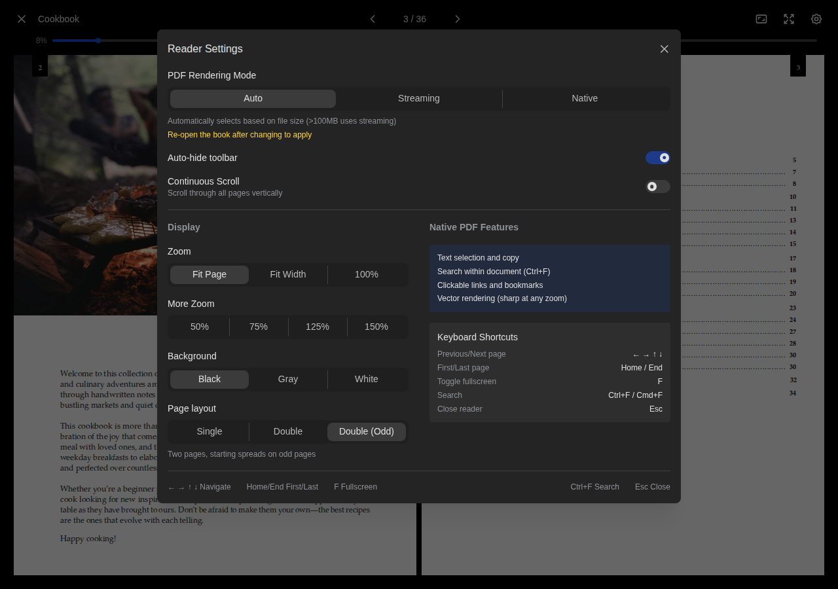Dismiss the Reader Settings dialog
Image resolution: width=838 pixels, height=589 pixels.
(664, 49)
